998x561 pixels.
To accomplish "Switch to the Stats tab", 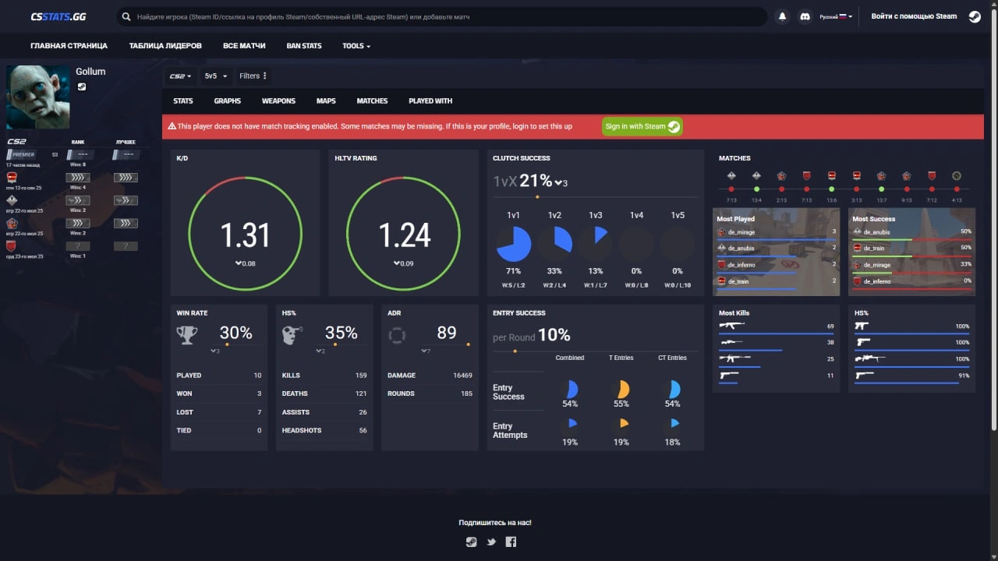I will coord(183,101).
